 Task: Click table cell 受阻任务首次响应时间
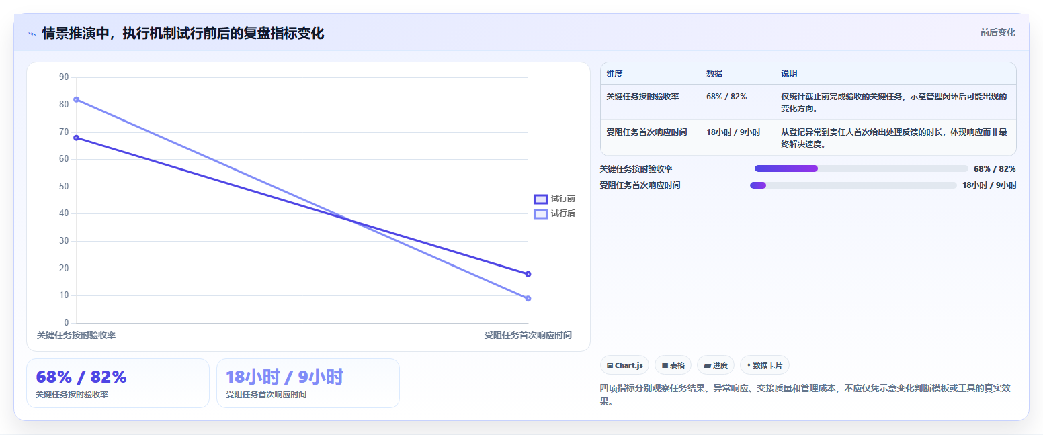pyautogui.click(x=646, y=132)
